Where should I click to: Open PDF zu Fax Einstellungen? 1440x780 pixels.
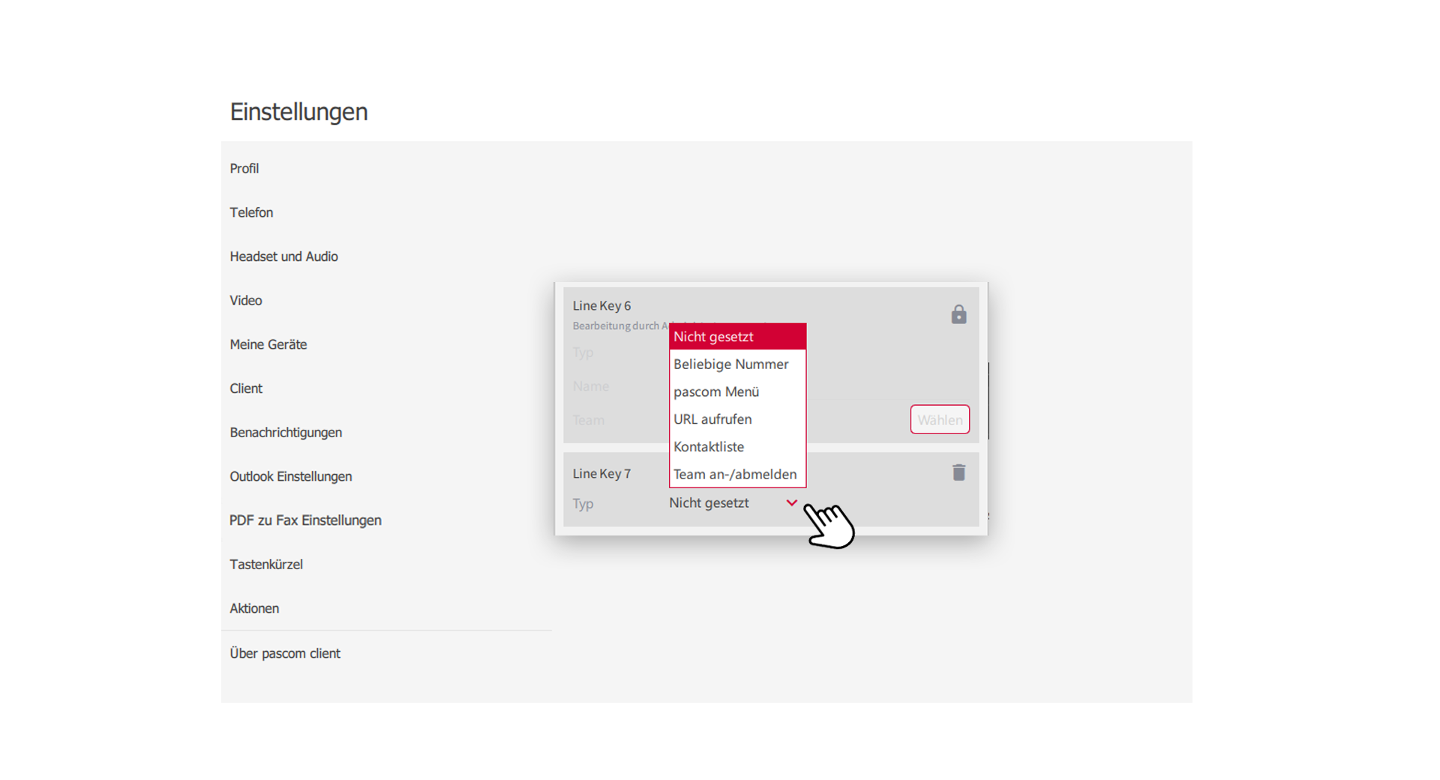tap(305, 520)
